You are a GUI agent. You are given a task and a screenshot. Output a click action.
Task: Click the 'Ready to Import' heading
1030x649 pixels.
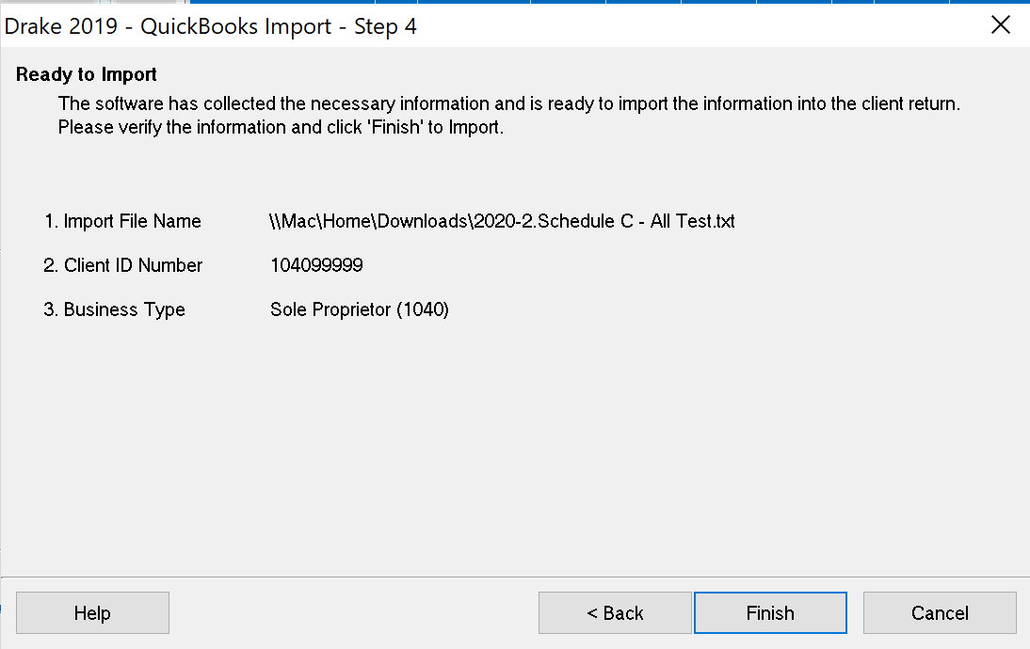click(86, 74)
